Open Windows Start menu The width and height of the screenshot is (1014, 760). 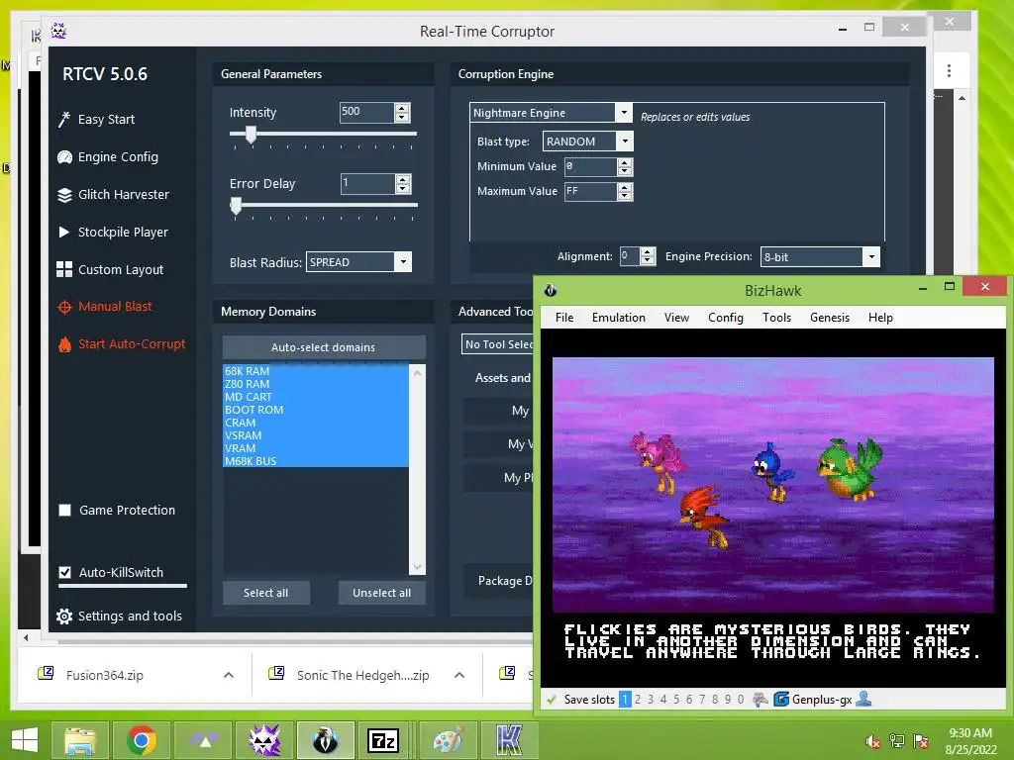[25, 740]
